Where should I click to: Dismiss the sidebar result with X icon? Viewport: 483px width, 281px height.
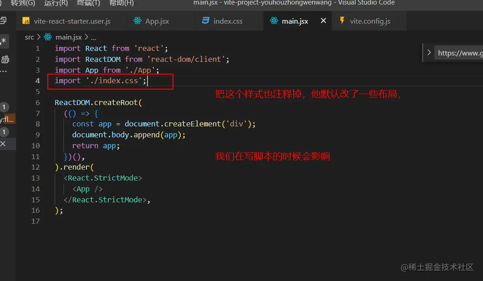(3, 144)
